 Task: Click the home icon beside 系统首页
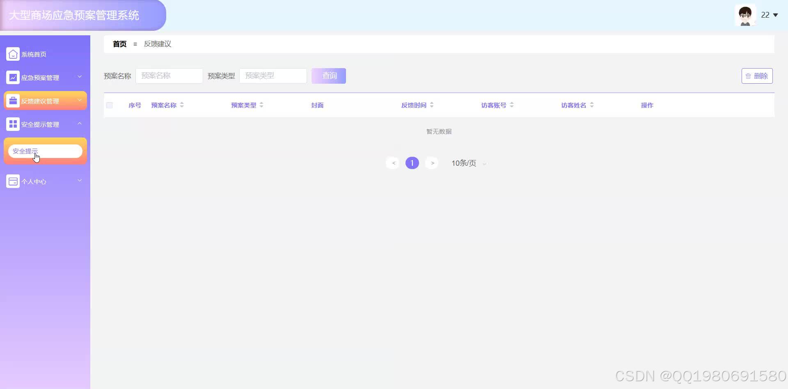[x=12, y=54]
